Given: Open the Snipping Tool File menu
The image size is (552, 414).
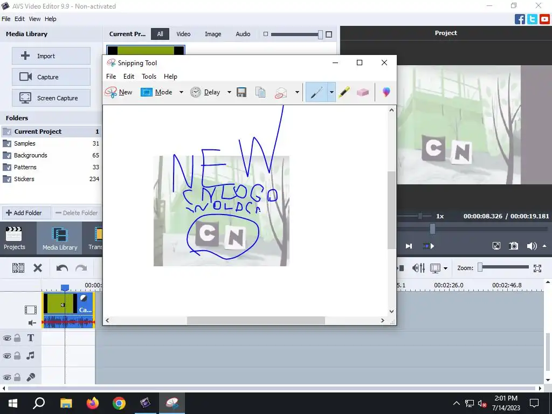Looking at the screenshot, I should coord(111,77).
